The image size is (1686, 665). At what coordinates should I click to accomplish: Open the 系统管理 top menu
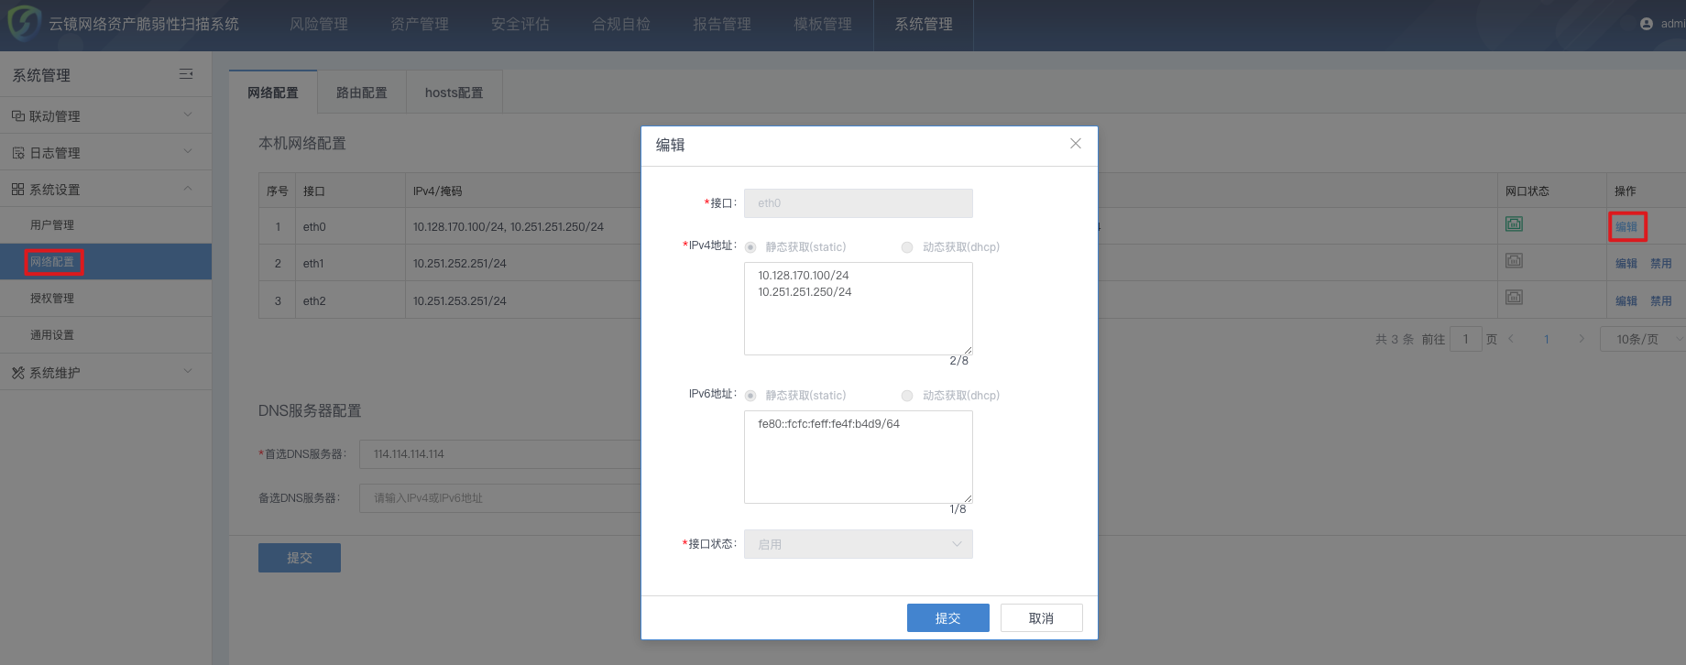tap(924, 25)
